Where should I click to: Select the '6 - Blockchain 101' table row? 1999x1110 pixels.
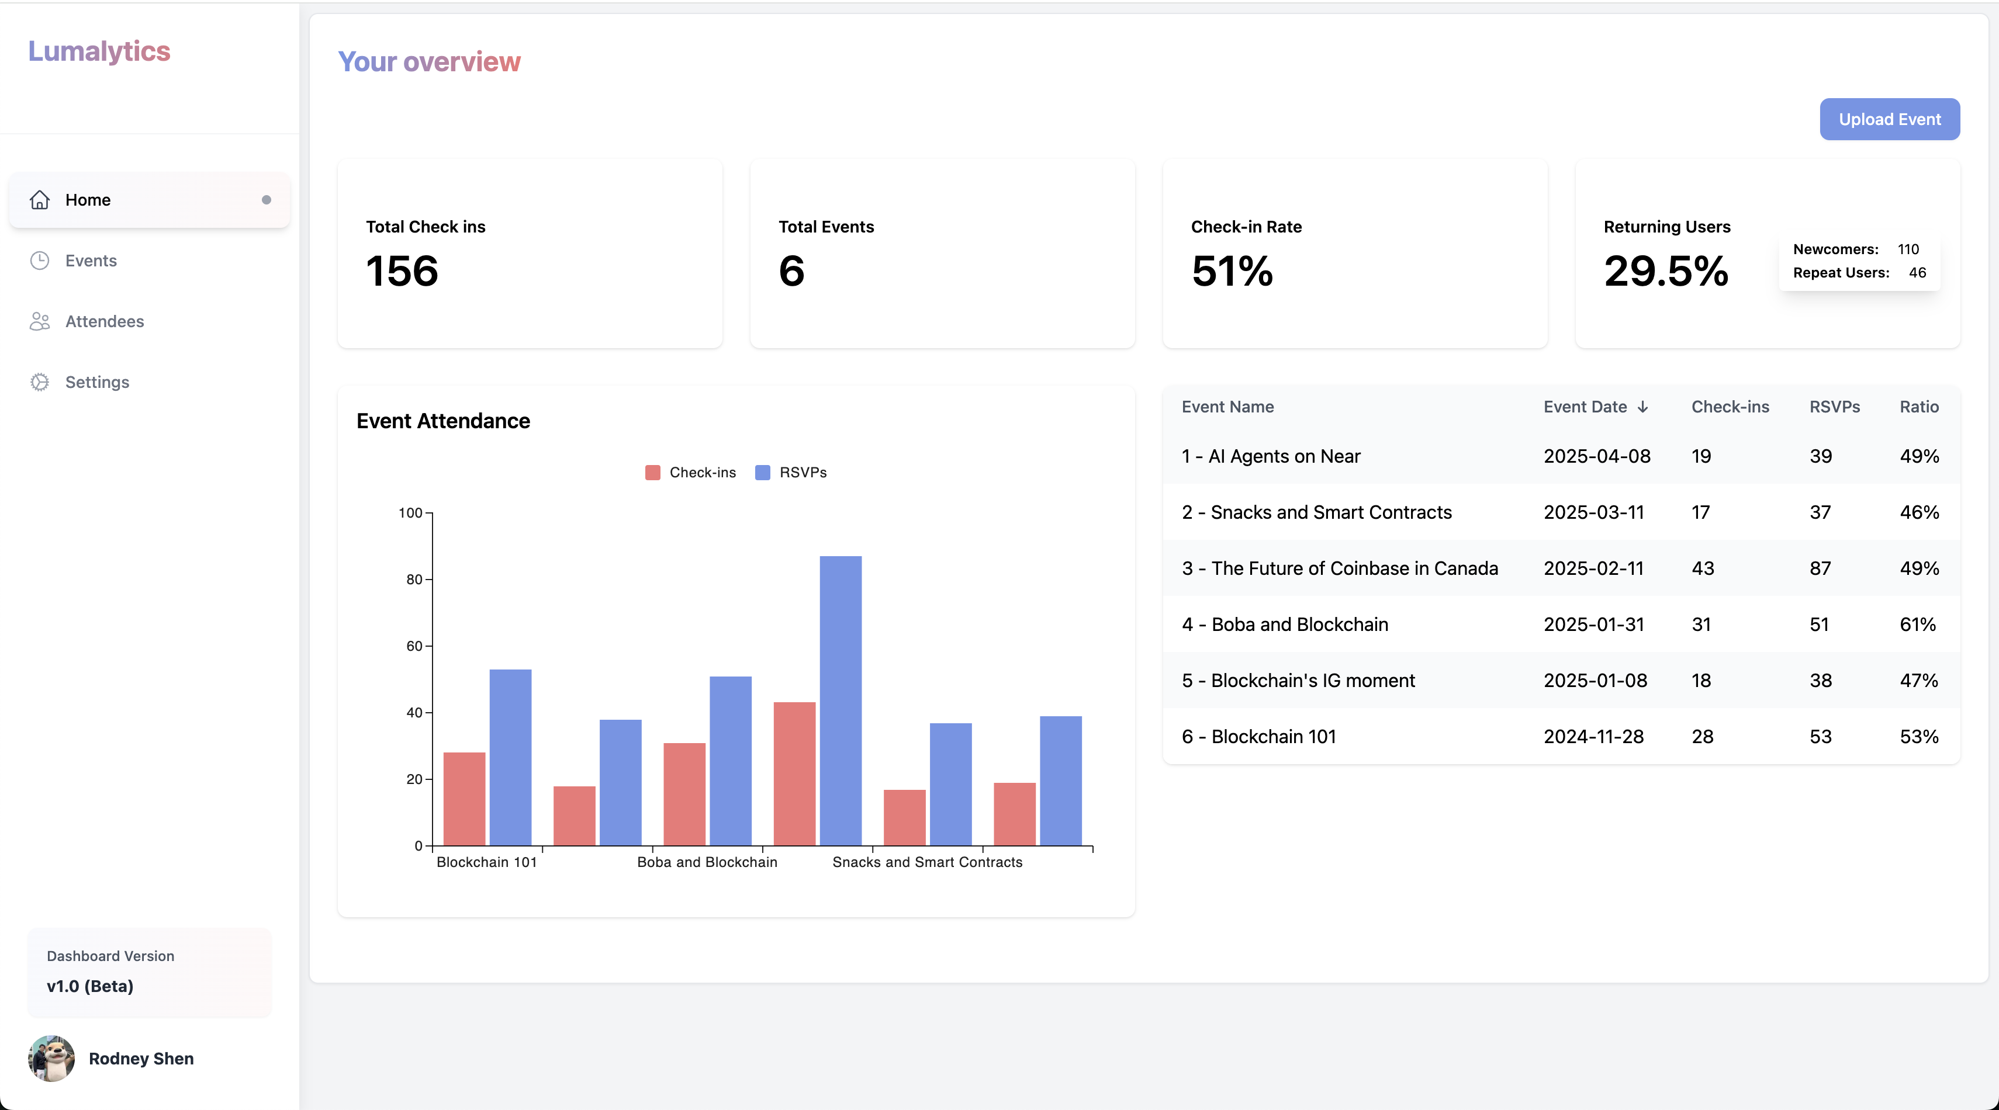[x=1561, y=736]
